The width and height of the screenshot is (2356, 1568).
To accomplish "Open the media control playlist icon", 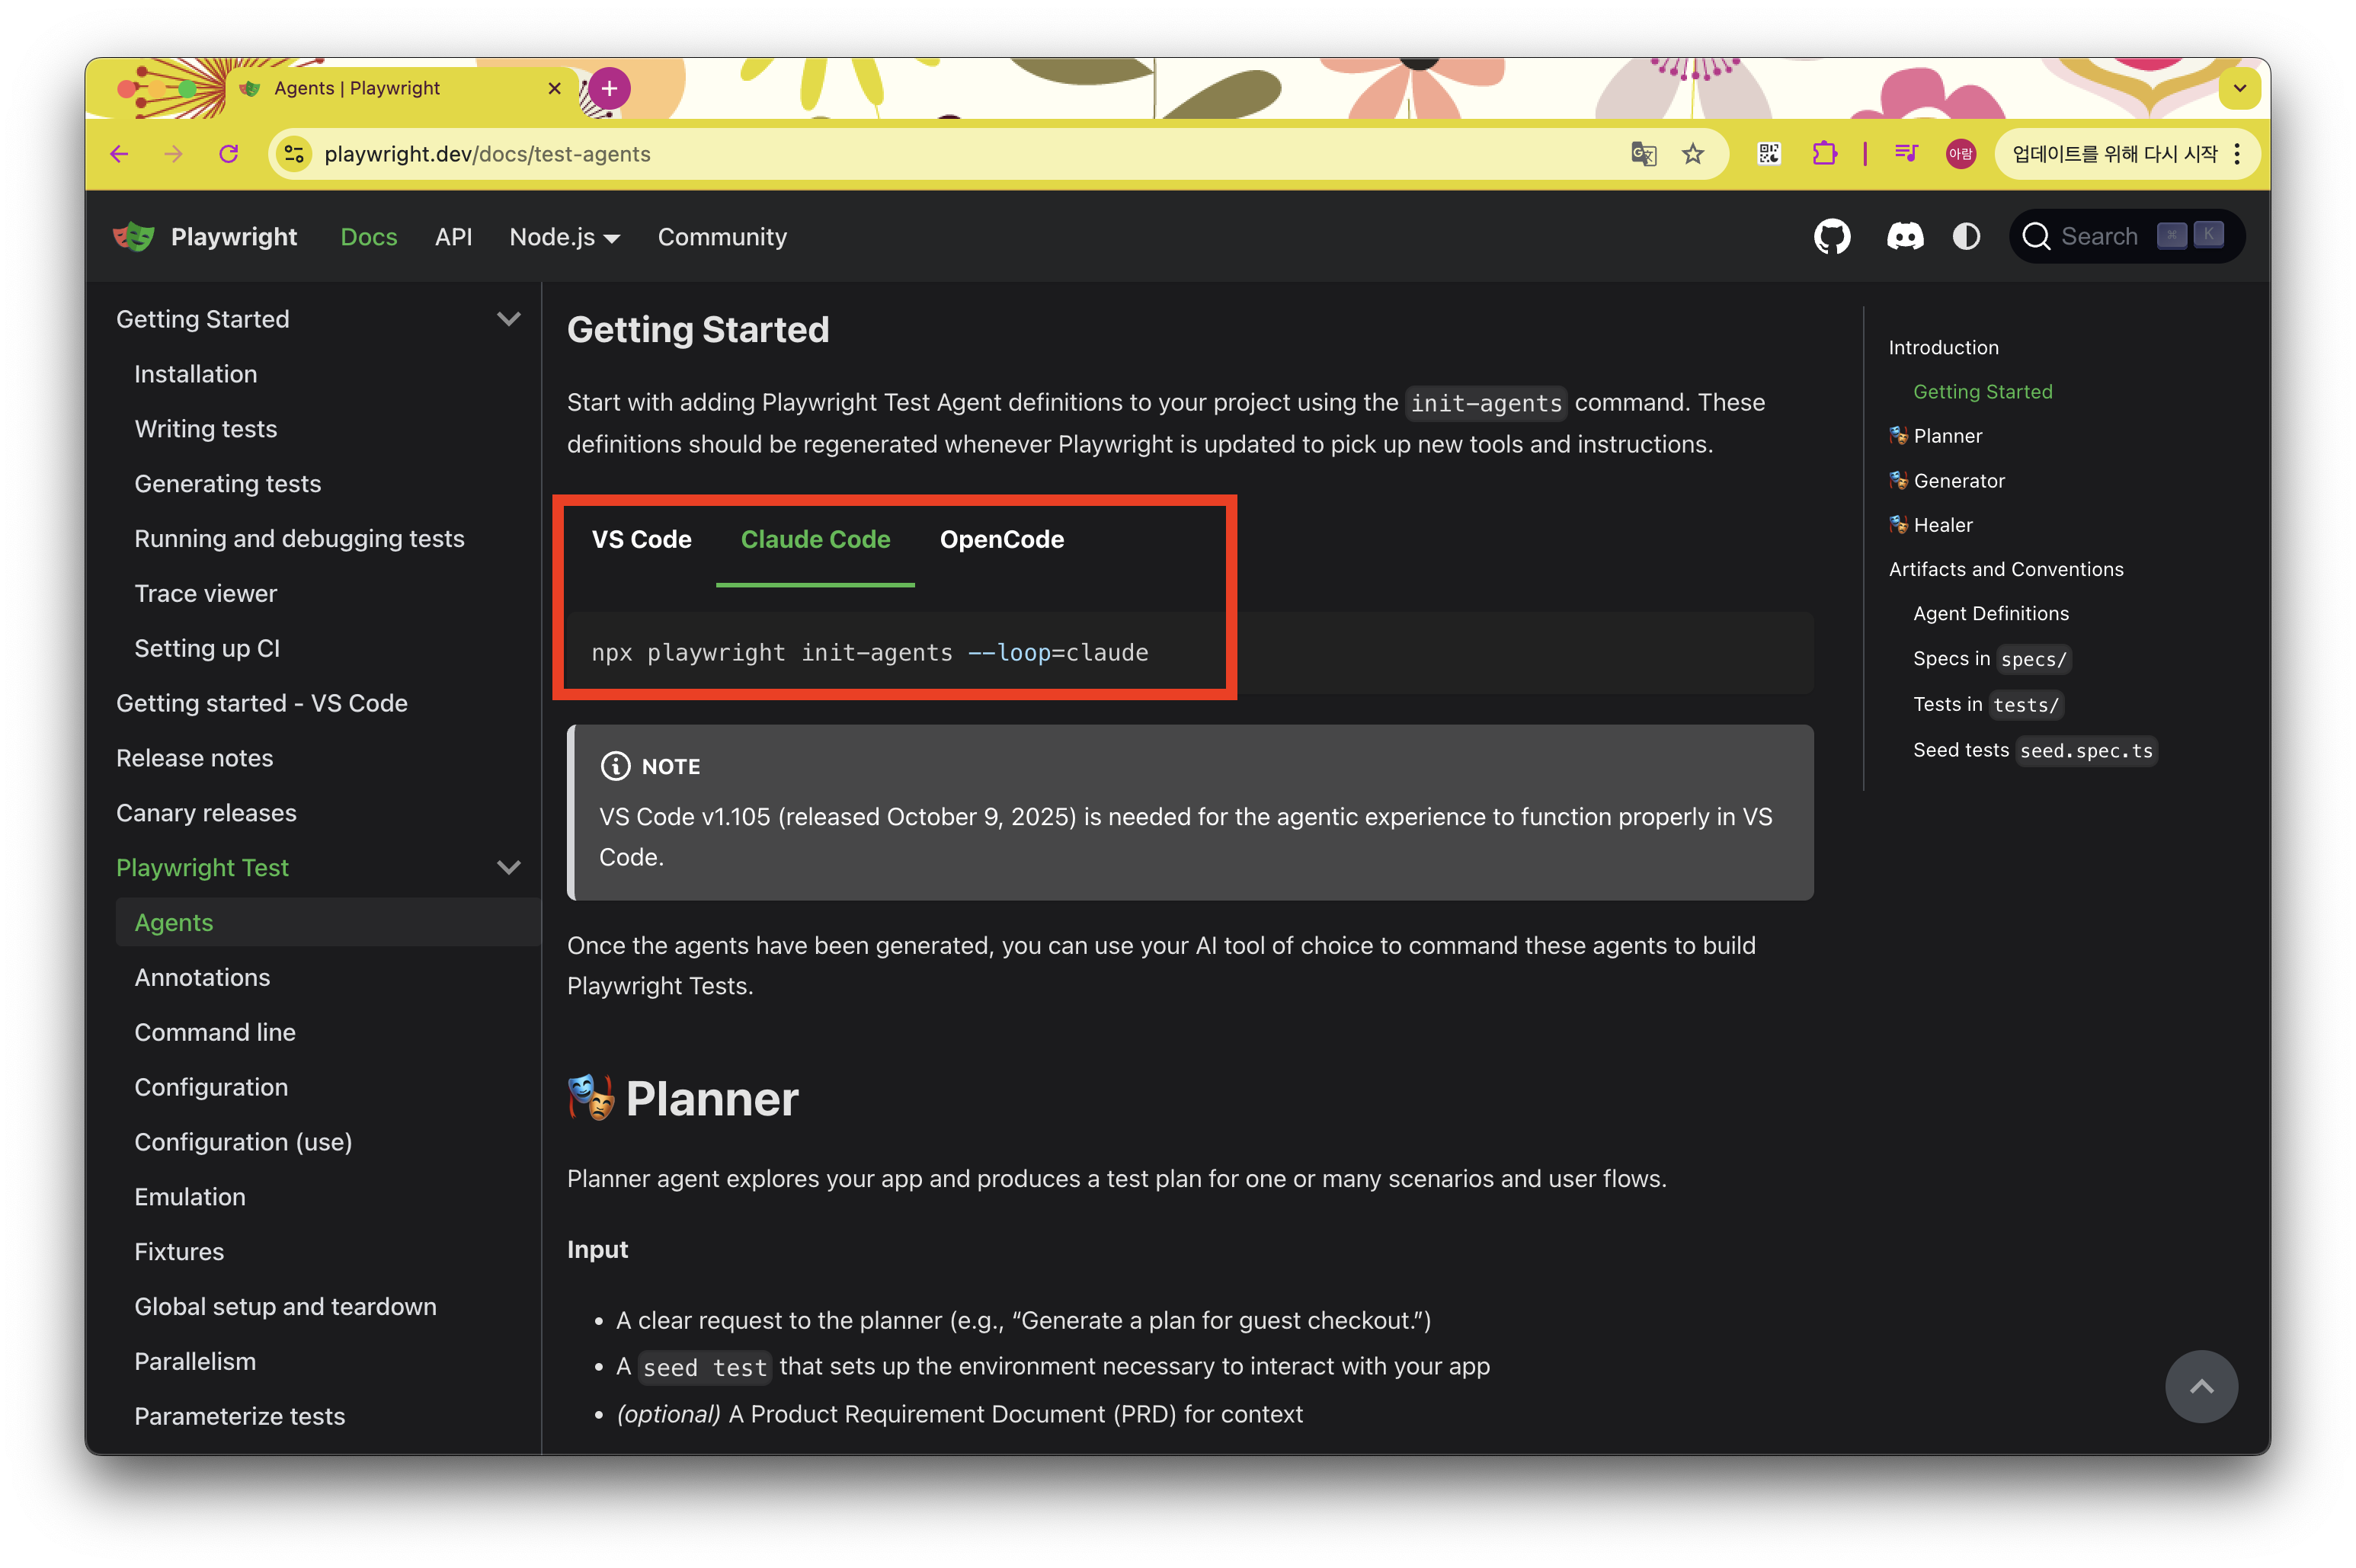I will 1906,154.
